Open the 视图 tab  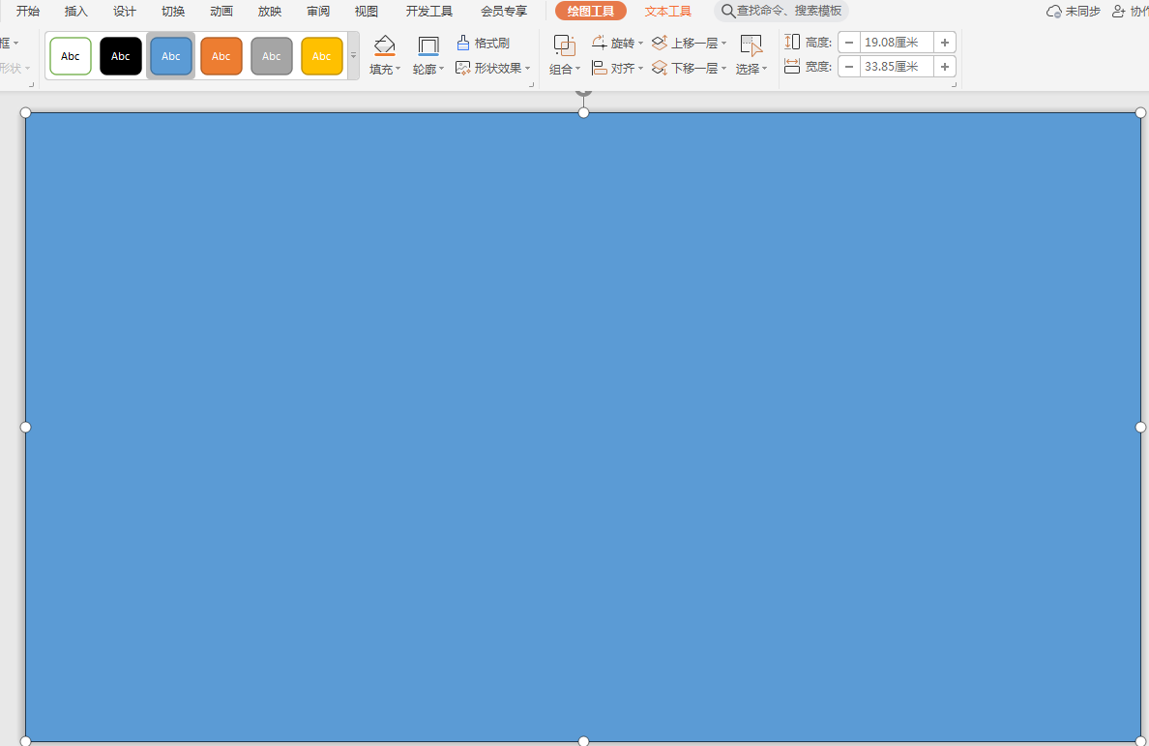[367, 11]
